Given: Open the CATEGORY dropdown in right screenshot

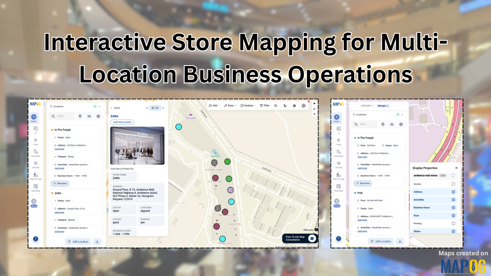Looking at the screenshot, I should [x=367, y=106].
